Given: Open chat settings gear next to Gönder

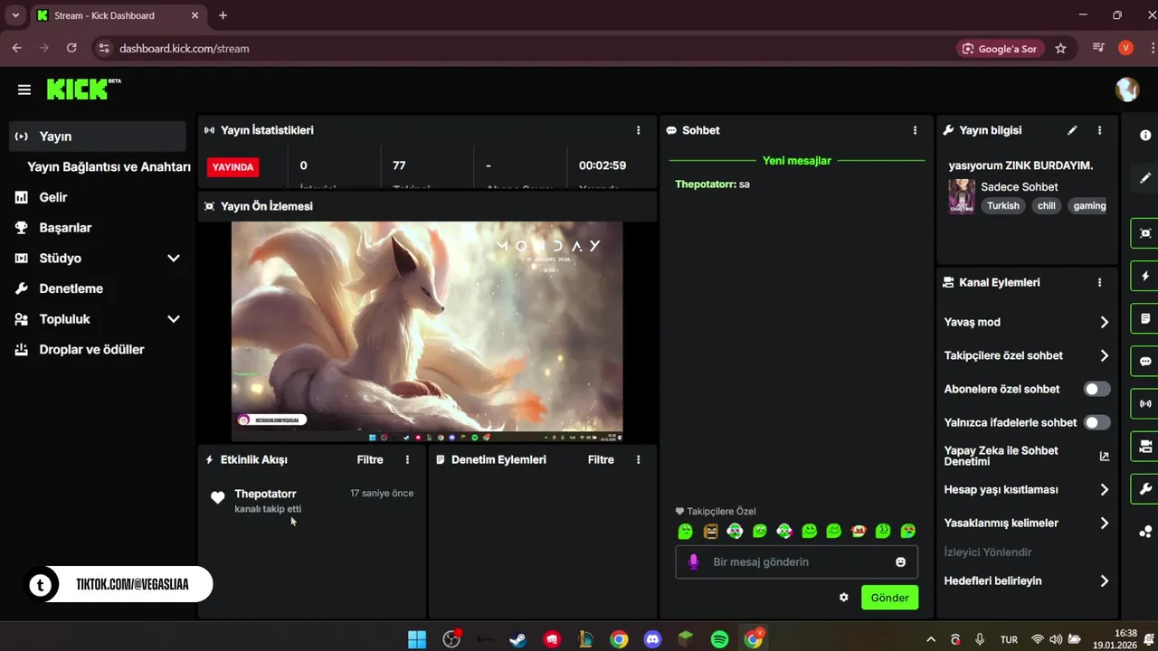Looking at the screenshot, I should [x=844, y=598].
